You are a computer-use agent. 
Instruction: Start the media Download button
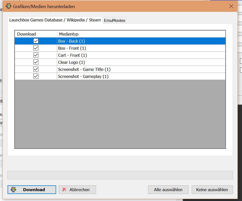(x=32, y=190)
